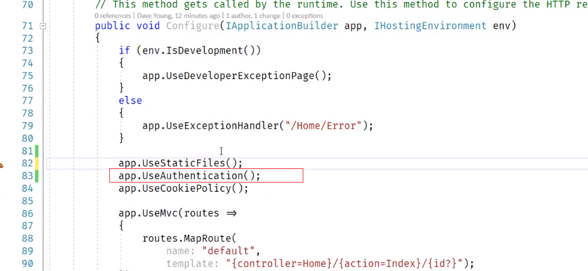Click line number 75 in the gutter
The height and width of the screenshot is (271, 588).
pos(27,76)
